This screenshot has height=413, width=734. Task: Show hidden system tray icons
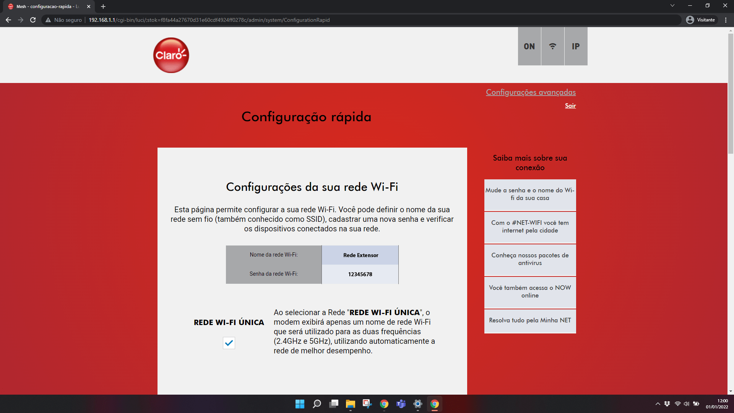coord(658,404)
